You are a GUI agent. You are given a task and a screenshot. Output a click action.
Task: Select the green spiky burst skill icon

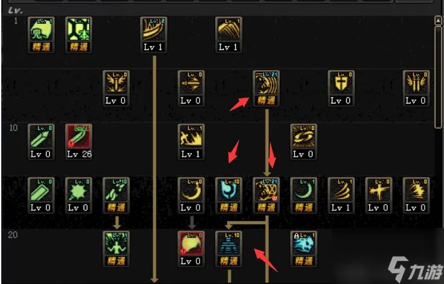(79, 195)
